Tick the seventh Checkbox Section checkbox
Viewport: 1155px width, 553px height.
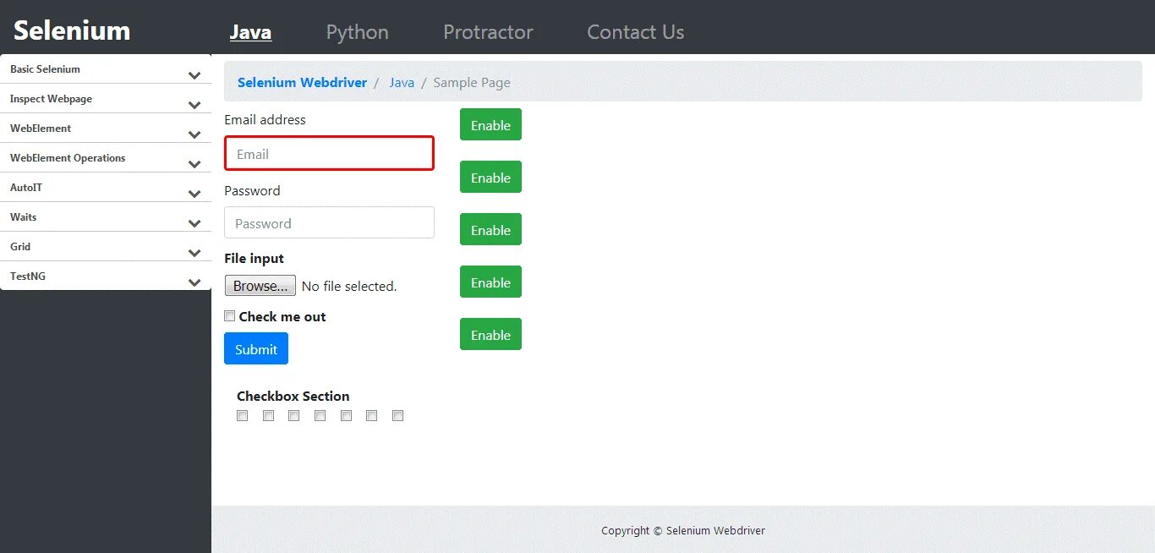397,415
